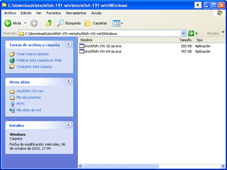Open the Mis documentos link
This screenshot has height=170, width=227.
pos(29,97)
